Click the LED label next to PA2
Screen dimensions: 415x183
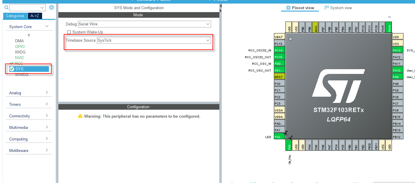pos(268,137)
